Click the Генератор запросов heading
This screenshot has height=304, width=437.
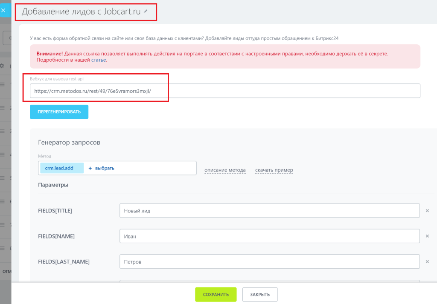tap(69, 142)
